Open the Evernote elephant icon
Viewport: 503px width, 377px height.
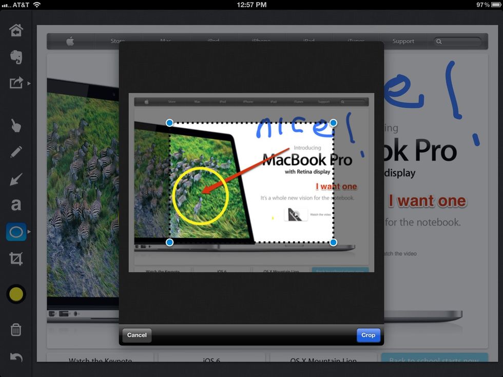pyautogui.click(x=16, y=56)
